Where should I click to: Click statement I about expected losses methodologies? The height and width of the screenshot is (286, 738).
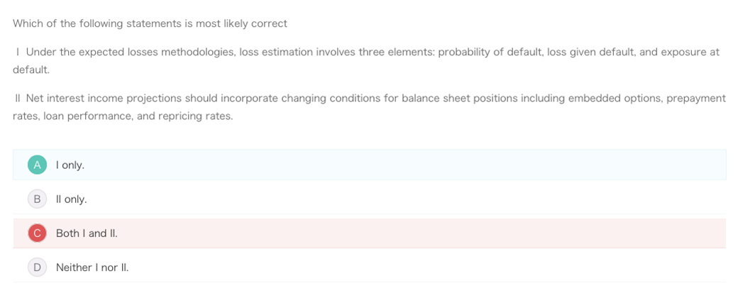tap(366, 61)
